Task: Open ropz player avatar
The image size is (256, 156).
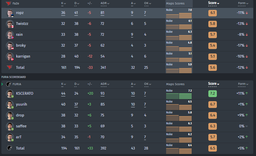Action: pos(10,13)
